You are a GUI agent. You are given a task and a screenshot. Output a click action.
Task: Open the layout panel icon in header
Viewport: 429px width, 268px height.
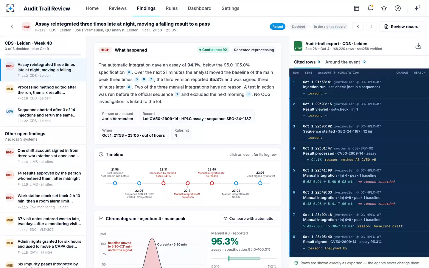356,8
